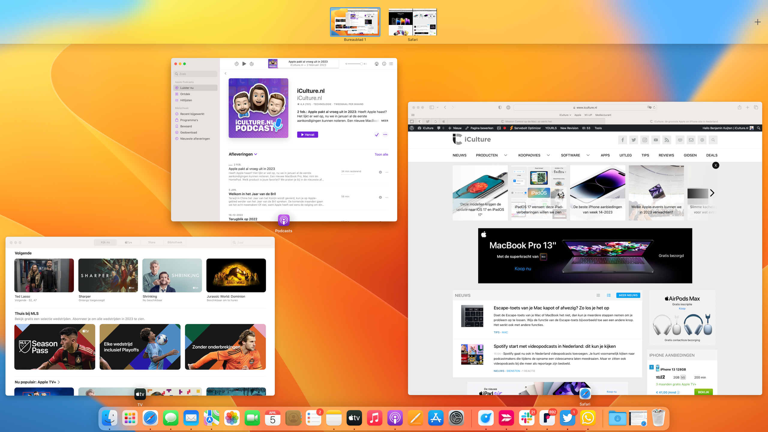The image size is (768, 432).
Task: Add a new desktop with the plus button
Action: (758, 22)
